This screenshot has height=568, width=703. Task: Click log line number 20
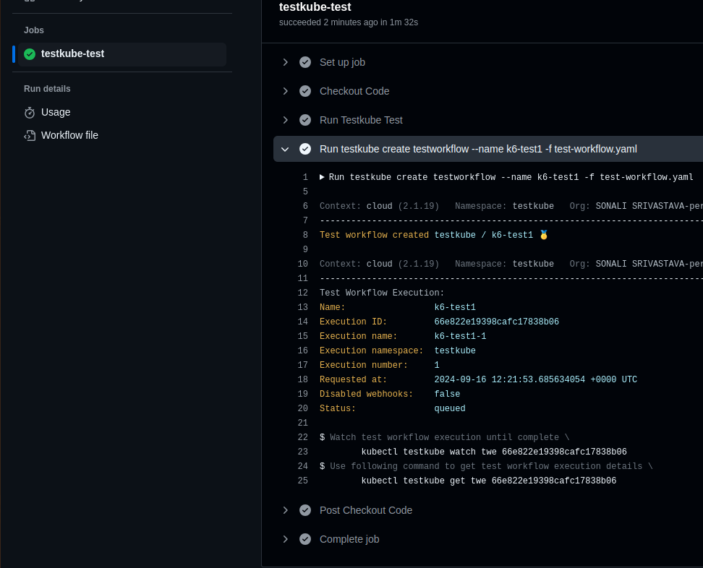tap(302, 408)
